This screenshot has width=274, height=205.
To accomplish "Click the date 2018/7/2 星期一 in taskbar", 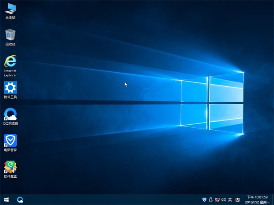I will (x=257, y=202).
